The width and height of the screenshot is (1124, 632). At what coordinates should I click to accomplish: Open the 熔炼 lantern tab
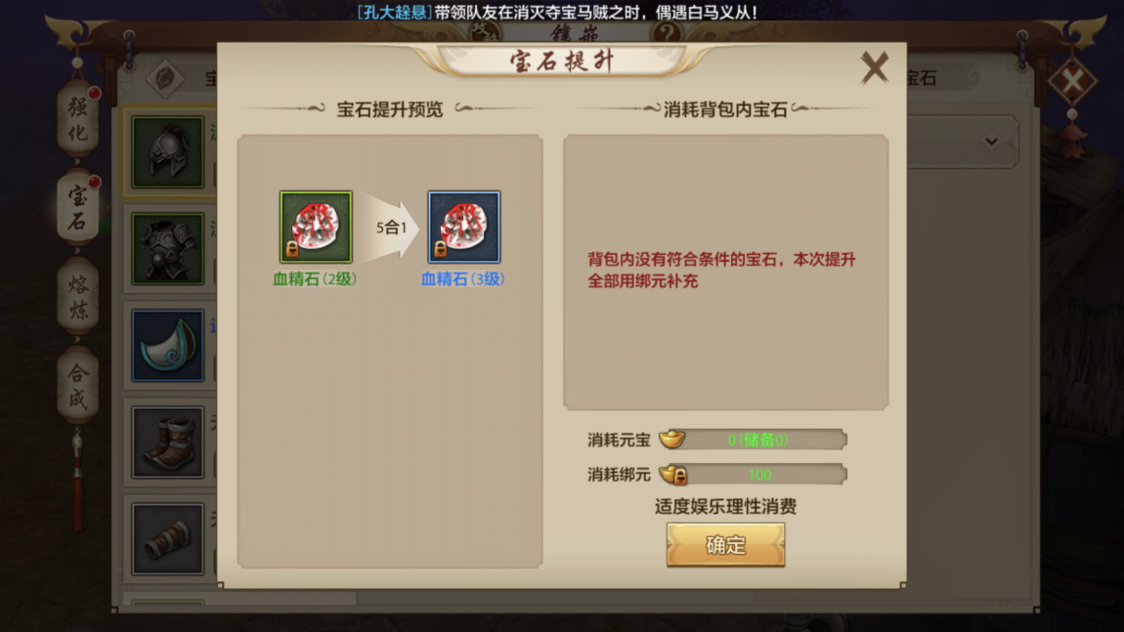pos(77,297)
